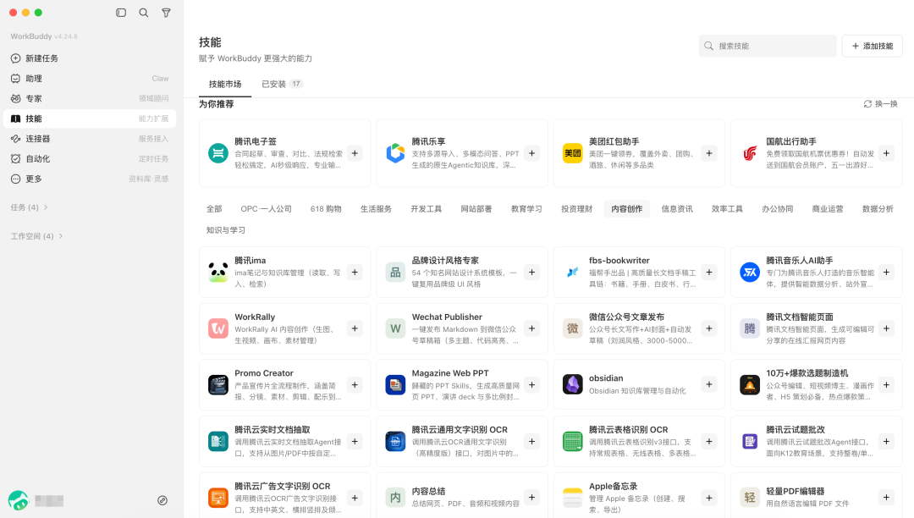Add the 腾讯ima skill
This screenshot has height=518, width=914.
tap(355, 272)
